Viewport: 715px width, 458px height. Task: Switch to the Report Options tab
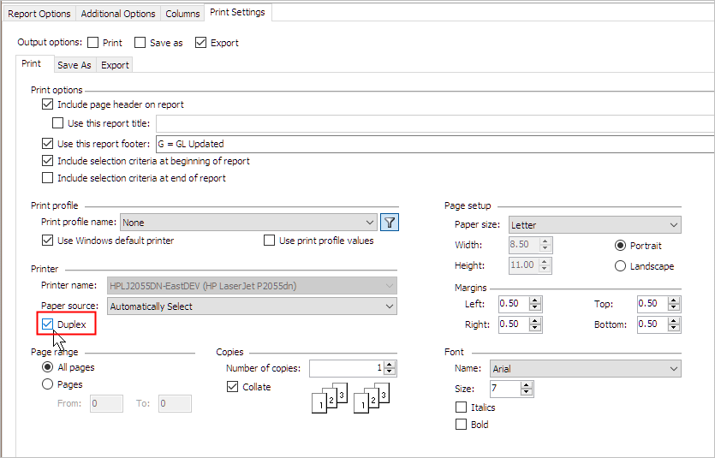[x=39, y=14]
